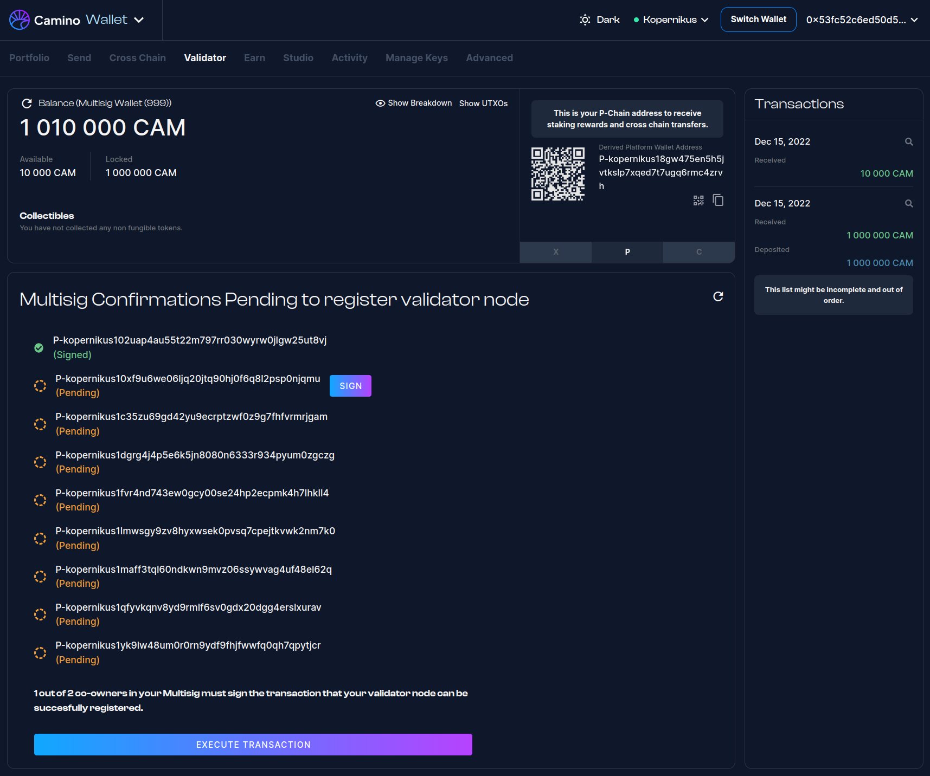Expand the Camino Wallet app dropdown
Viewport: 930px width, 776px height.
[x=139, y=20]
